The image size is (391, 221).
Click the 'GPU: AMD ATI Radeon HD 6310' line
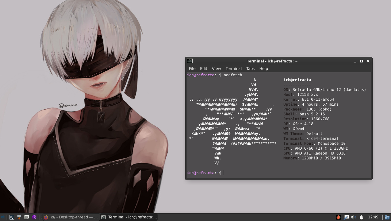coord(314,153)
